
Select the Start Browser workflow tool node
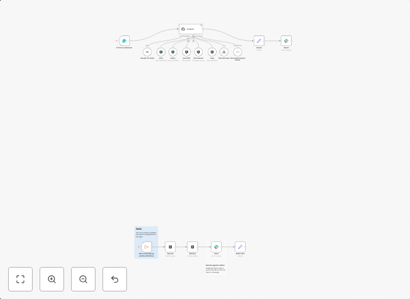[x=224, y=52]
